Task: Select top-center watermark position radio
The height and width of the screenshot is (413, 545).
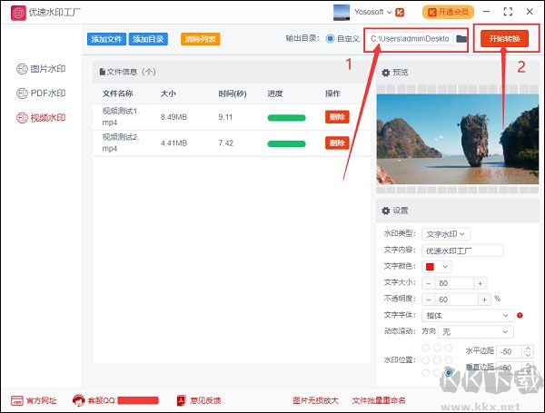Action: 437,348
